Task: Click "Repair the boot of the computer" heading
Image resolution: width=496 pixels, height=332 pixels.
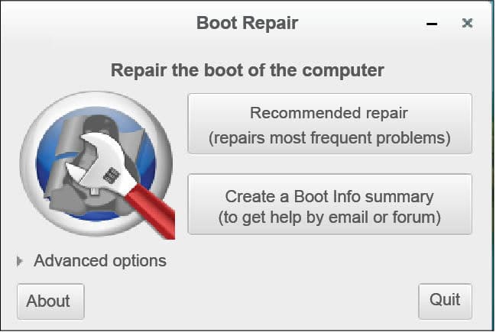Action: (x=247, y=71)
